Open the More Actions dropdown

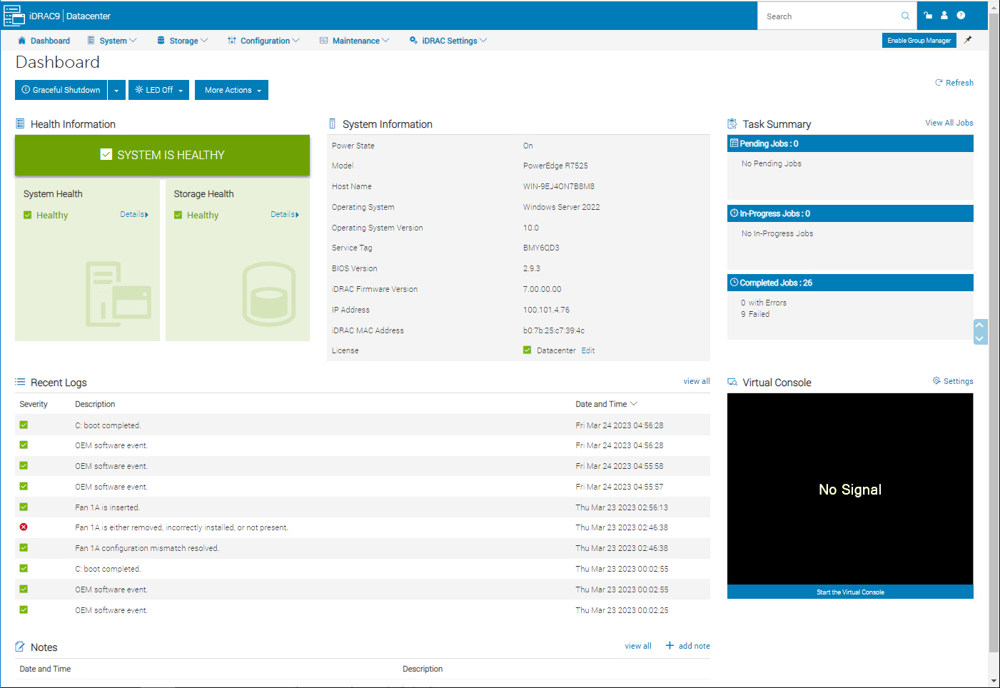[x=231, y=91]
